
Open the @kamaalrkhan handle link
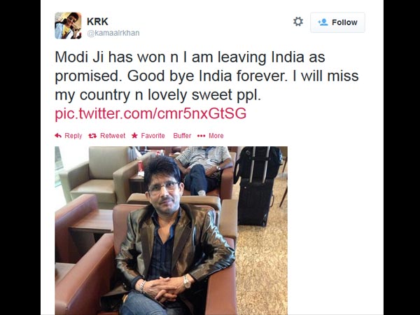[113, 33]
